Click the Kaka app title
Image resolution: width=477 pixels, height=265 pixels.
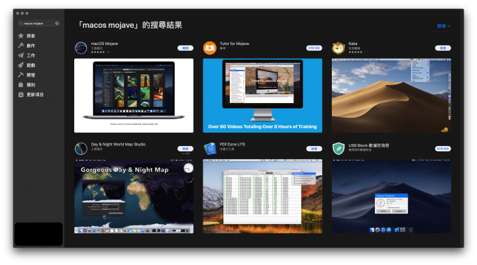click(353, 44)
